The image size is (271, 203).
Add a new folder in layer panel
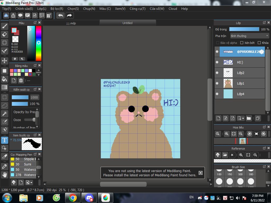tap(249, 118)
